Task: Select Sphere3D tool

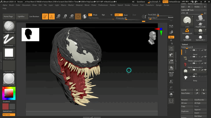Action: (x=187, y=38)
